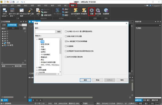
Task: Open the 文件 menu tab
Action: click(5, 6)
